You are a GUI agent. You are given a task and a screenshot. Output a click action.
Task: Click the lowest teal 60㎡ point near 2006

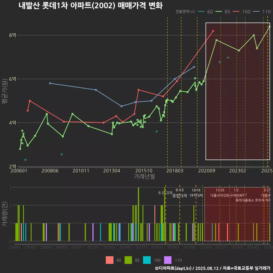pyautogui.click(x=25, y=160)
